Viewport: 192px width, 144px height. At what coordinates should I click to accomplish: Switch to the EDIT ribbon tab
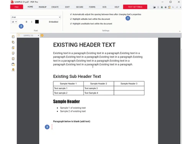point(67,7)
